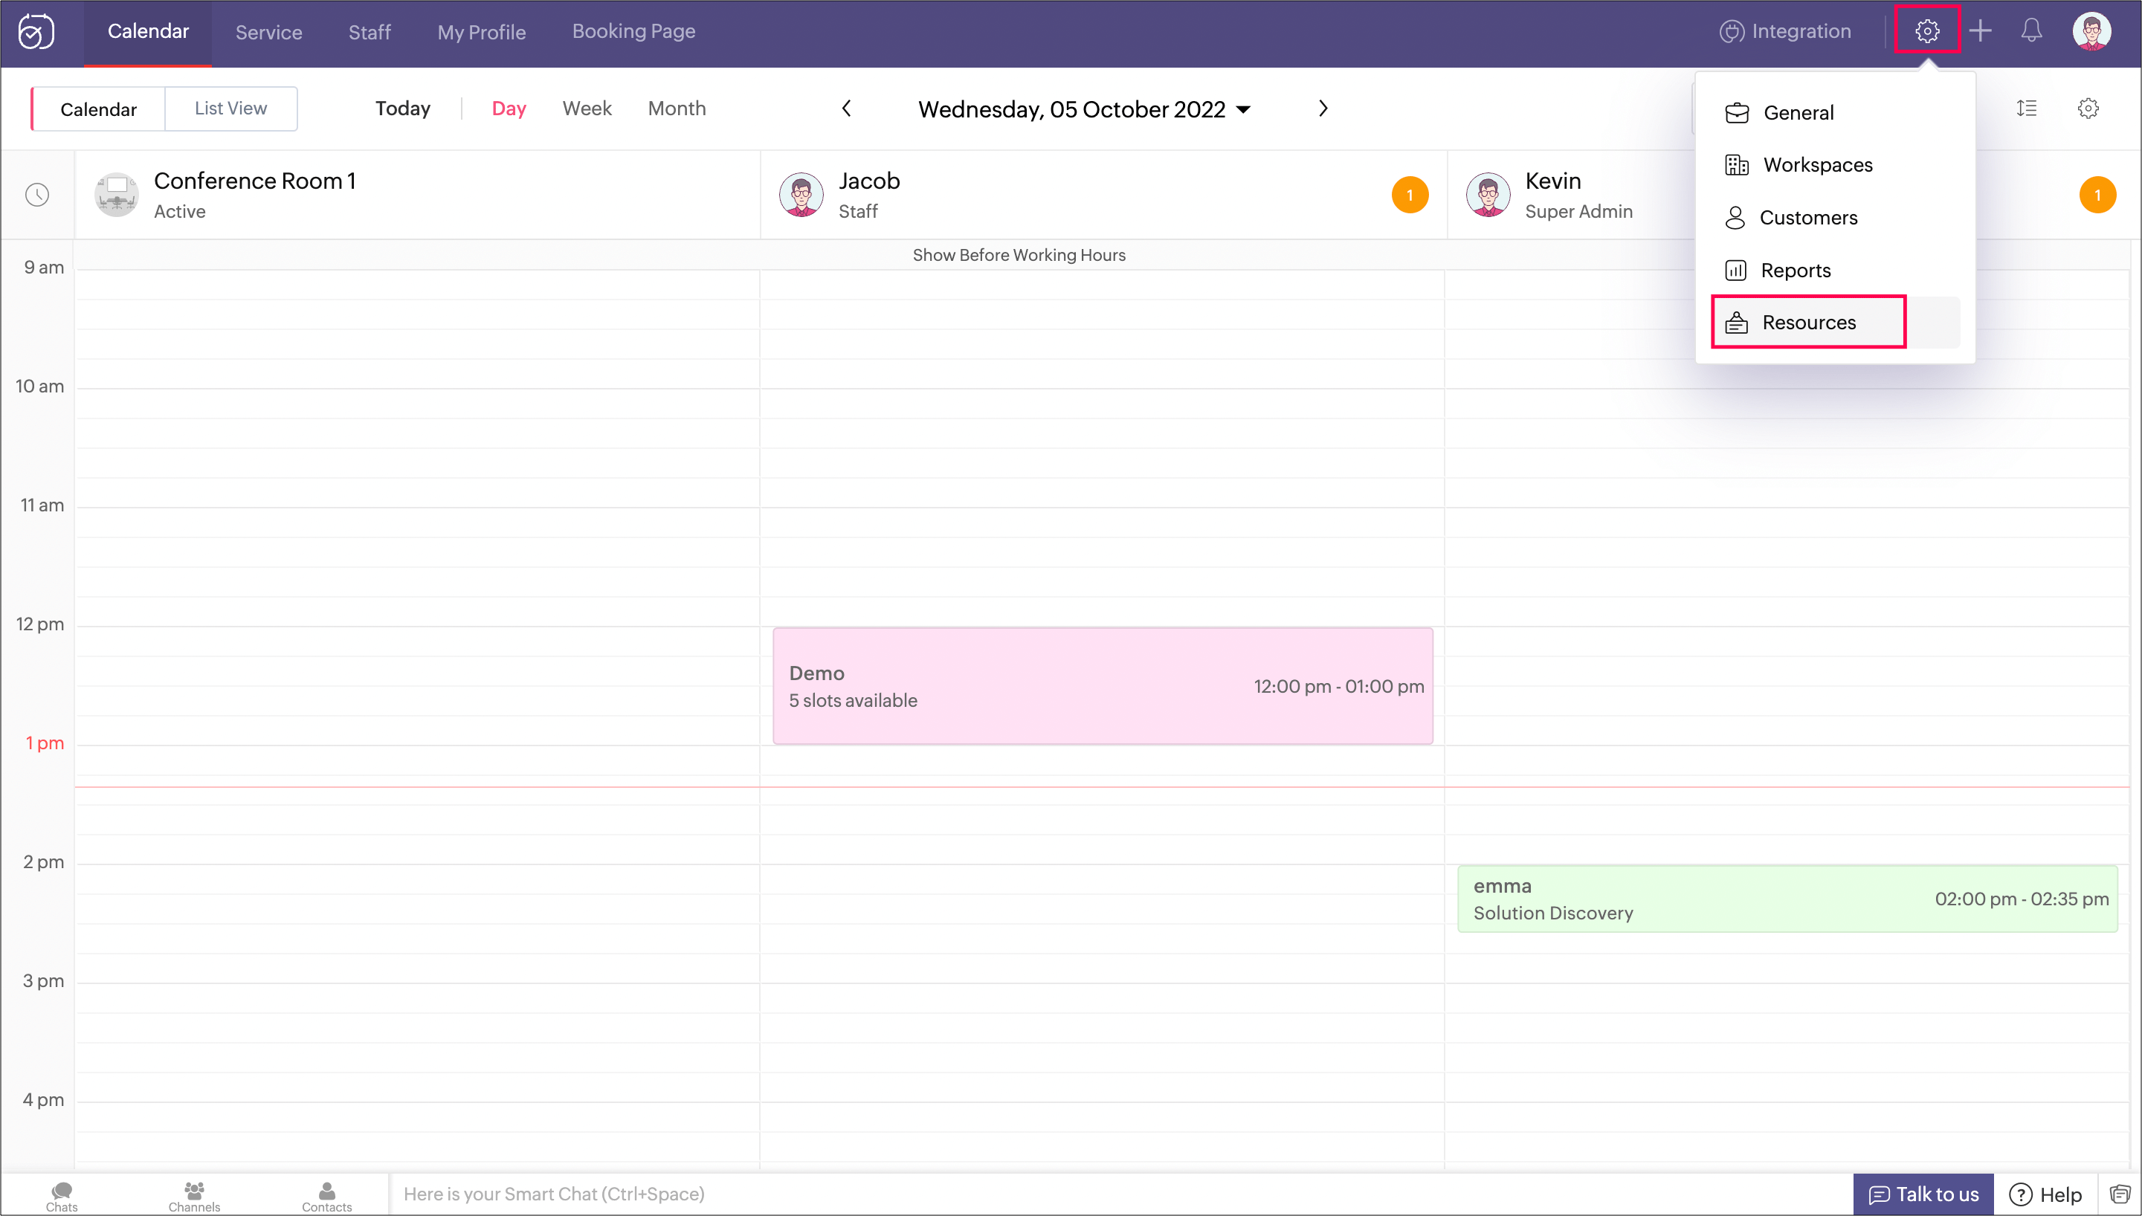Image resolution: width=2142 pixels, height=1216 pixels.
Task: Open Wednesday, 05 October 2022 date selector
Action: [1083, 109]
